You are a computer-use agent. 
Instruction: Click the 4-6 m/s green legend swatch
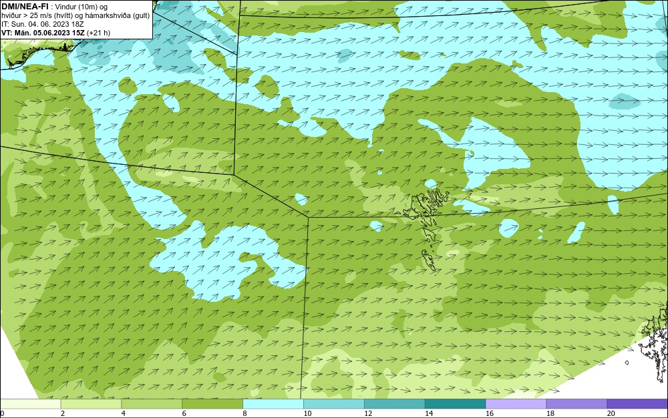click(x=152, y=404)
